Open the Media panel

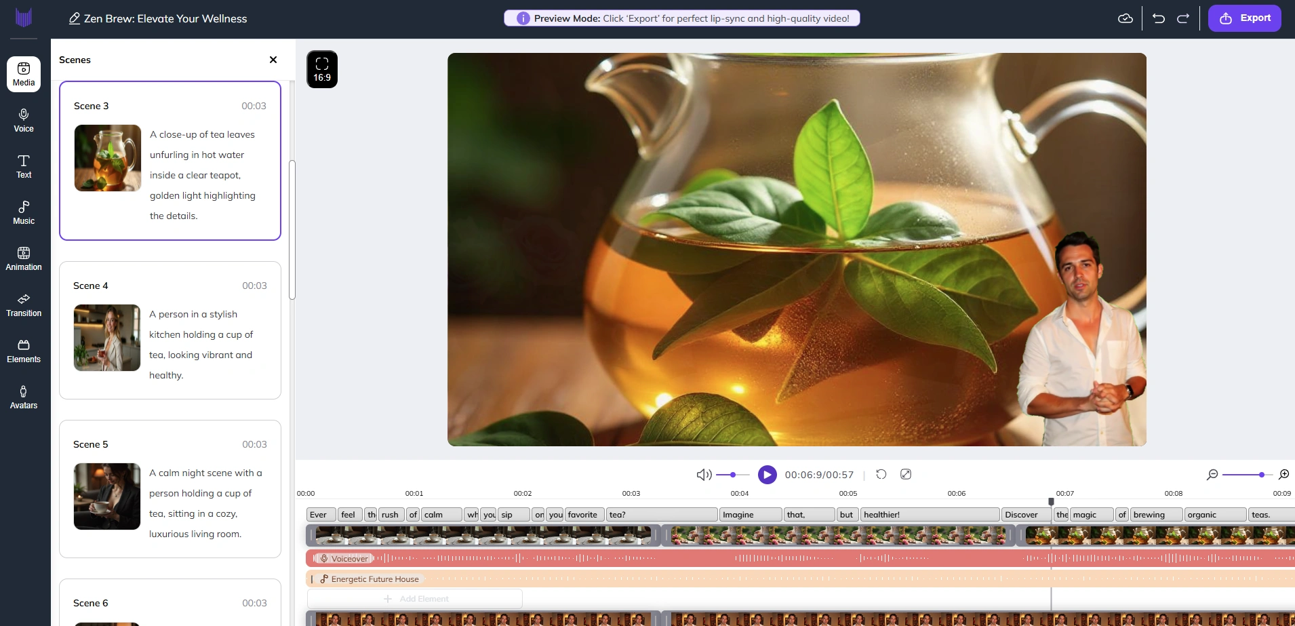pyautogui.click(x=24, y=74)
